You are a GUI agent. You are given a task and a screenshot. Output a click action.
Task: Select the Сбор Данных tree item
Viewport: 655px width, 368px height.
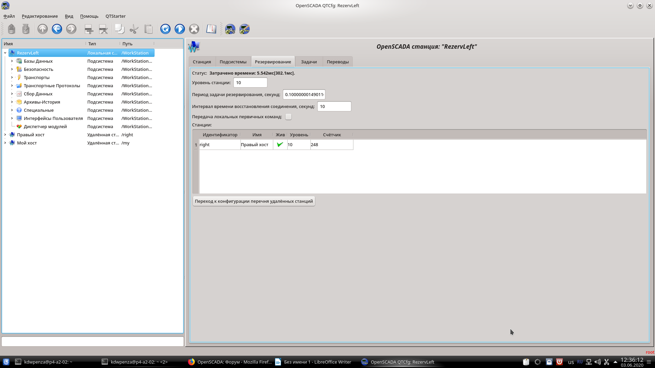38,94
